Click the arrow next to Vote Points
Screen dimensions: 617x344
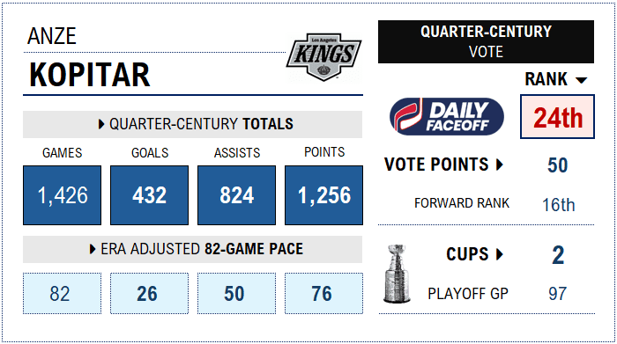[500, 165]
